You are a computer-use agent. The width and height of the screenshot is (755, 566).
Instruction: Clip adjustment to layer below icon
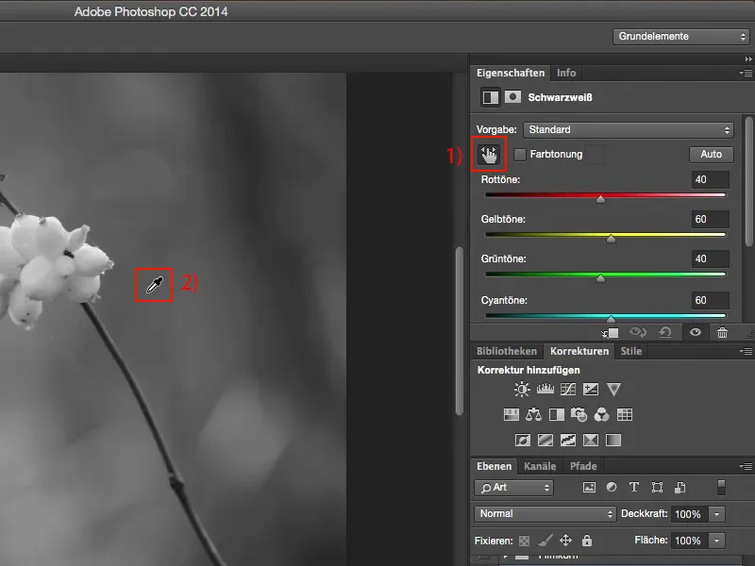(610, 333)
